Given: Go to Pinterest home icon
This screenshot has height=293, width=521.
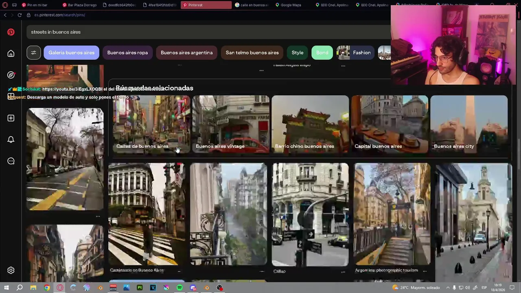Looking at the screenshot, I should [11, 54].
